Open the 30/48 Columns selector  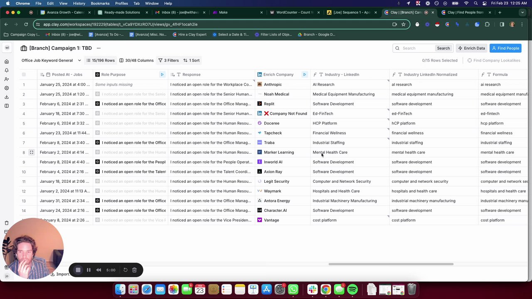pyautogui.click(x=136, y=60)
